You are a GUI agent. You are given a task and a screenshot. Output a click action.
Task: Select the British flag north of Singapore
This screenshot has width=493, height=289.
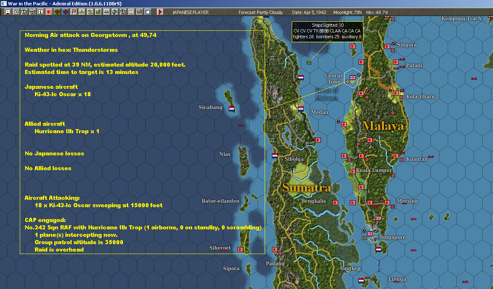pyautogui.click(x=379, y=218)
